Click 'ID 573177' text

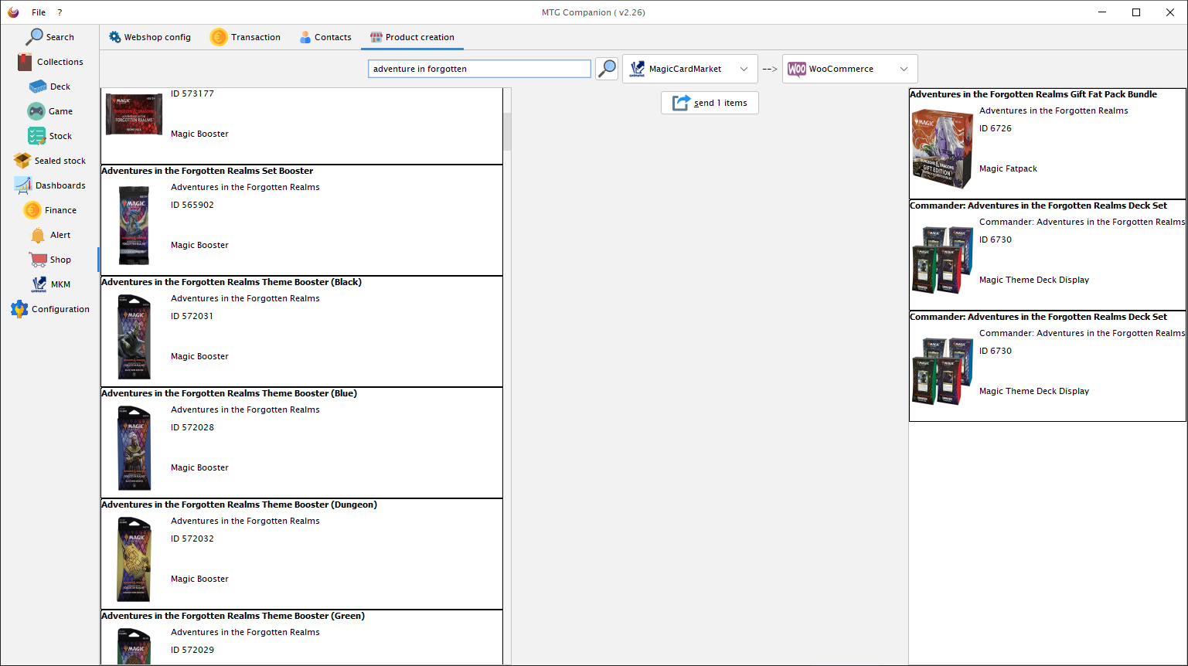pyautogui.click(x=192, y=93)
